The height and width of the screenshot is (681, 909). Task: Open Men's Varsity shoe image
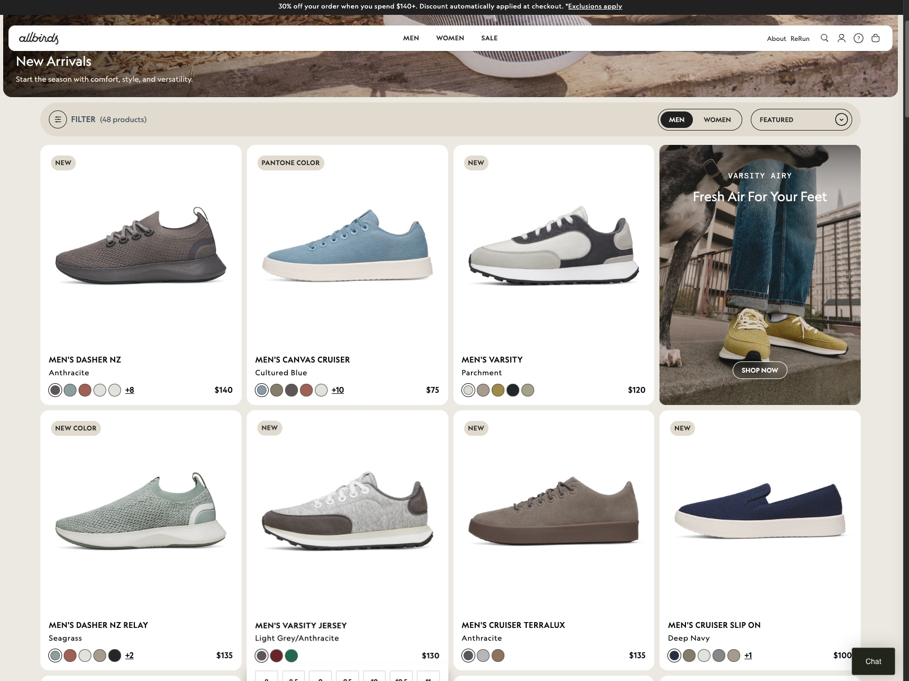(x=554, y=246)
